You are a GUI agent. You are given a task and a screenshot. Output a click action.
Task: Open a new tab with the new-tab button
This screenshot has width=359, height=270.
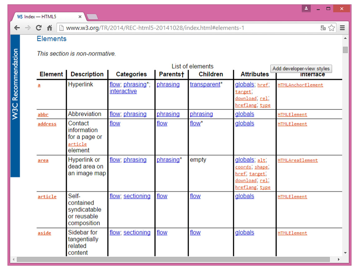92,17
